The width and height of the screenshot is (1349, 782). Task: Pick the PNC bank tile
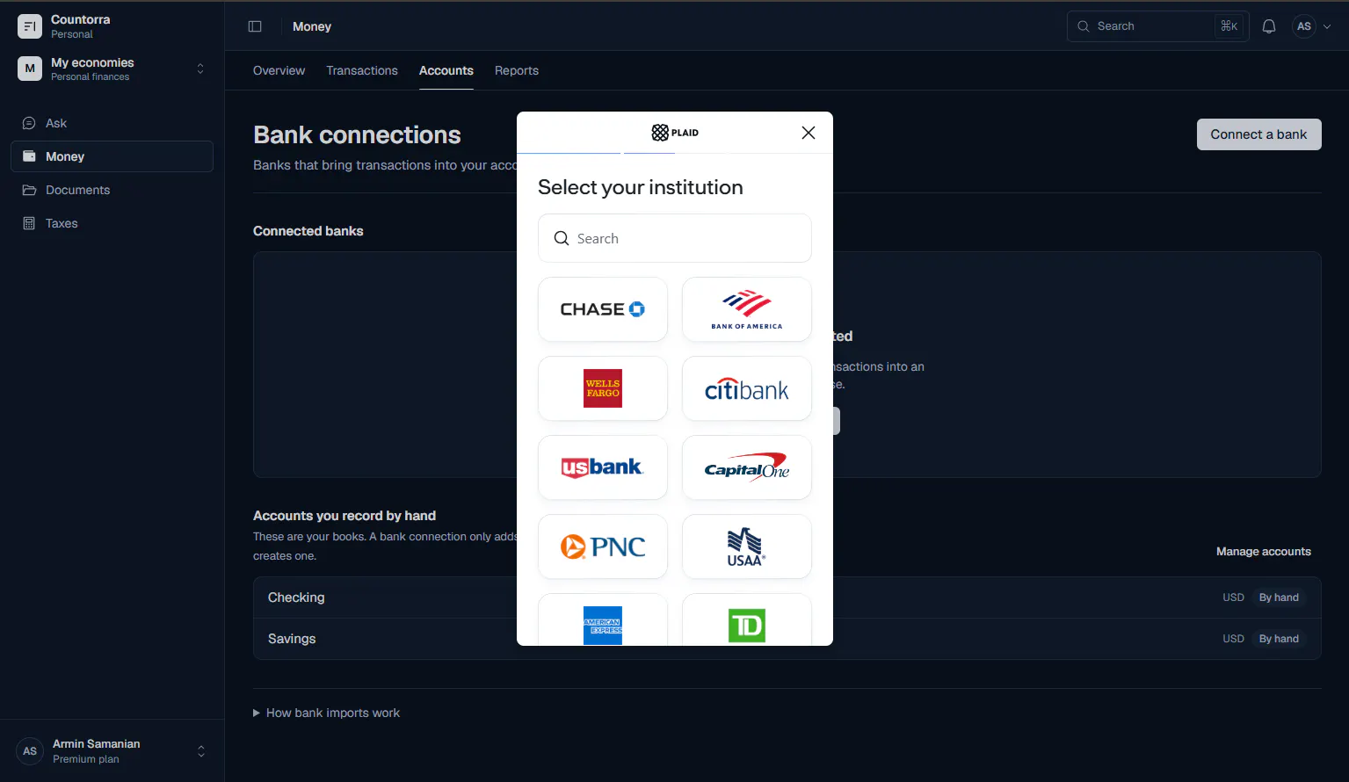[603, 547]
